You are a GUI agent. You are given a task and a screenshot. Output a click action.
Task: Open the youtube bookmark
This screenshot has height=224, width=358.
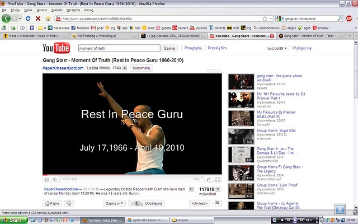[x=199, y=28]
